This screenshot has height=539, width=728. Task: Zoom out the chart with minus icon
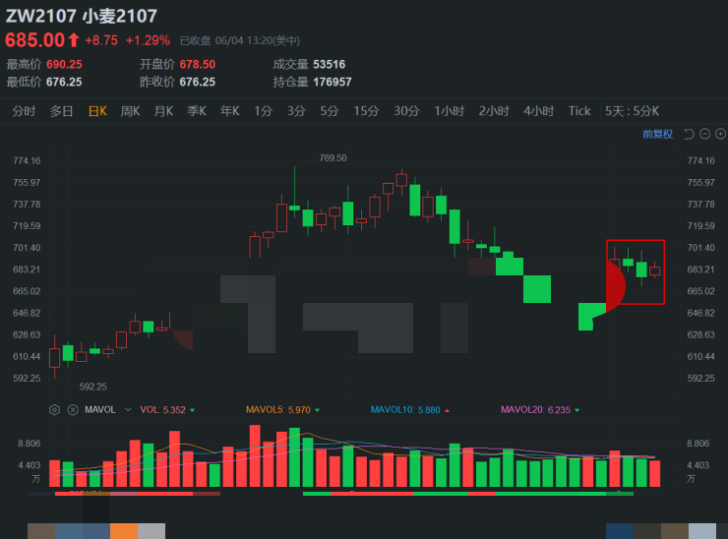(705, 134)
